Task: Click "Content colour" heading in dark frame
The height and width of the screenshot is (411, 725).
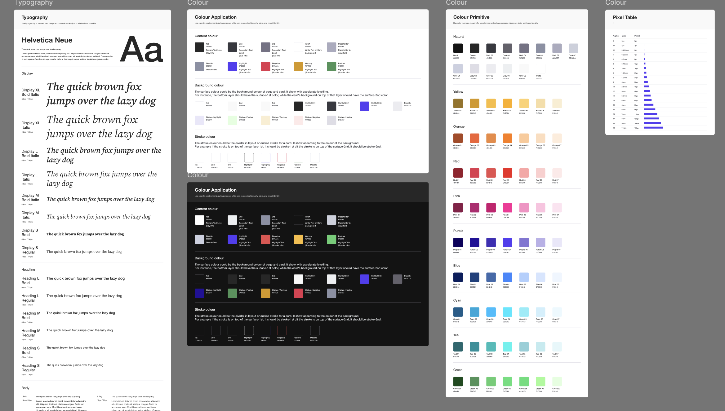Action: (206, 209)
